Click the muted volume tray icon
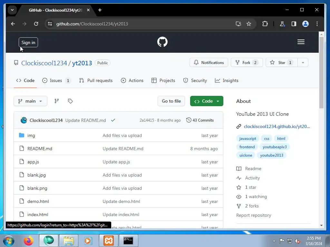This screenshot has height=247, width=330. (297, 241)
